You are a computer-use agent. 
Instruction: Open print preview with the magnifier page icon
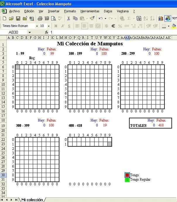pyautogui.click(x=54, y=18)
